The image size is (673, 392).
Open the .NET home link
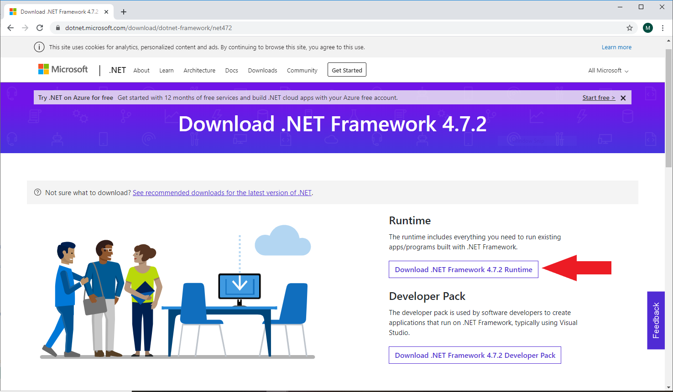pyautogui.click(x=118, y=70)
